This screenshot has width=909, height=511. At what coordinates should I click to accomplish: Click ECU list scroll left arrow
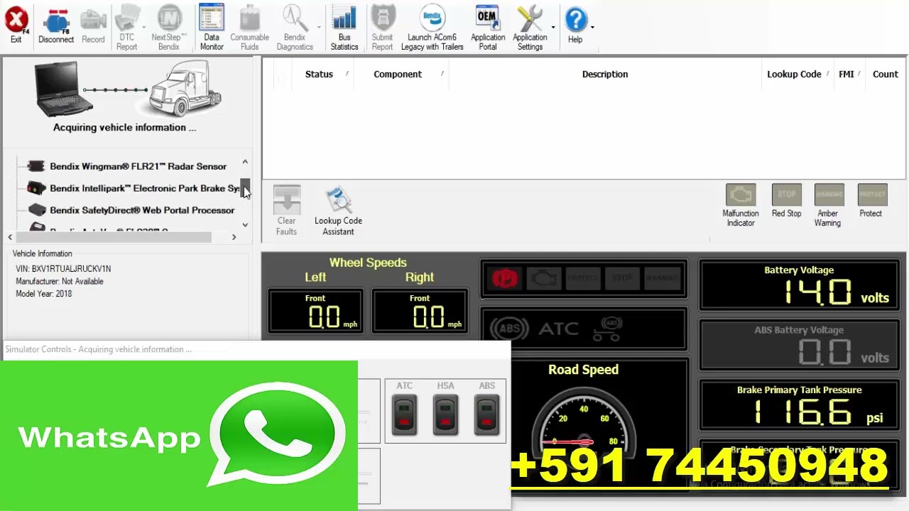click(x=10, y=237)
